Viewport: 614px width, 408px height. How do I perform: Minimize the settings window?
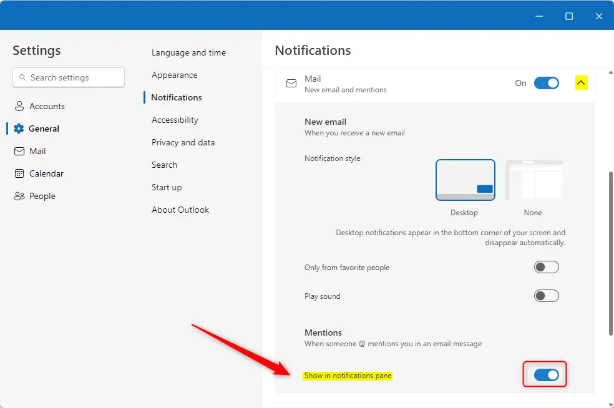[539, 16]
